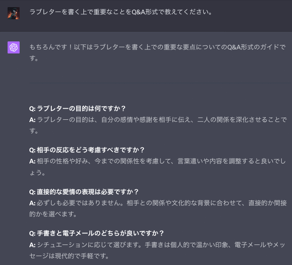
Task: Click the bold A: label before 相手の性格や好み
Action: pyautogui.click(x=32, y=161)
